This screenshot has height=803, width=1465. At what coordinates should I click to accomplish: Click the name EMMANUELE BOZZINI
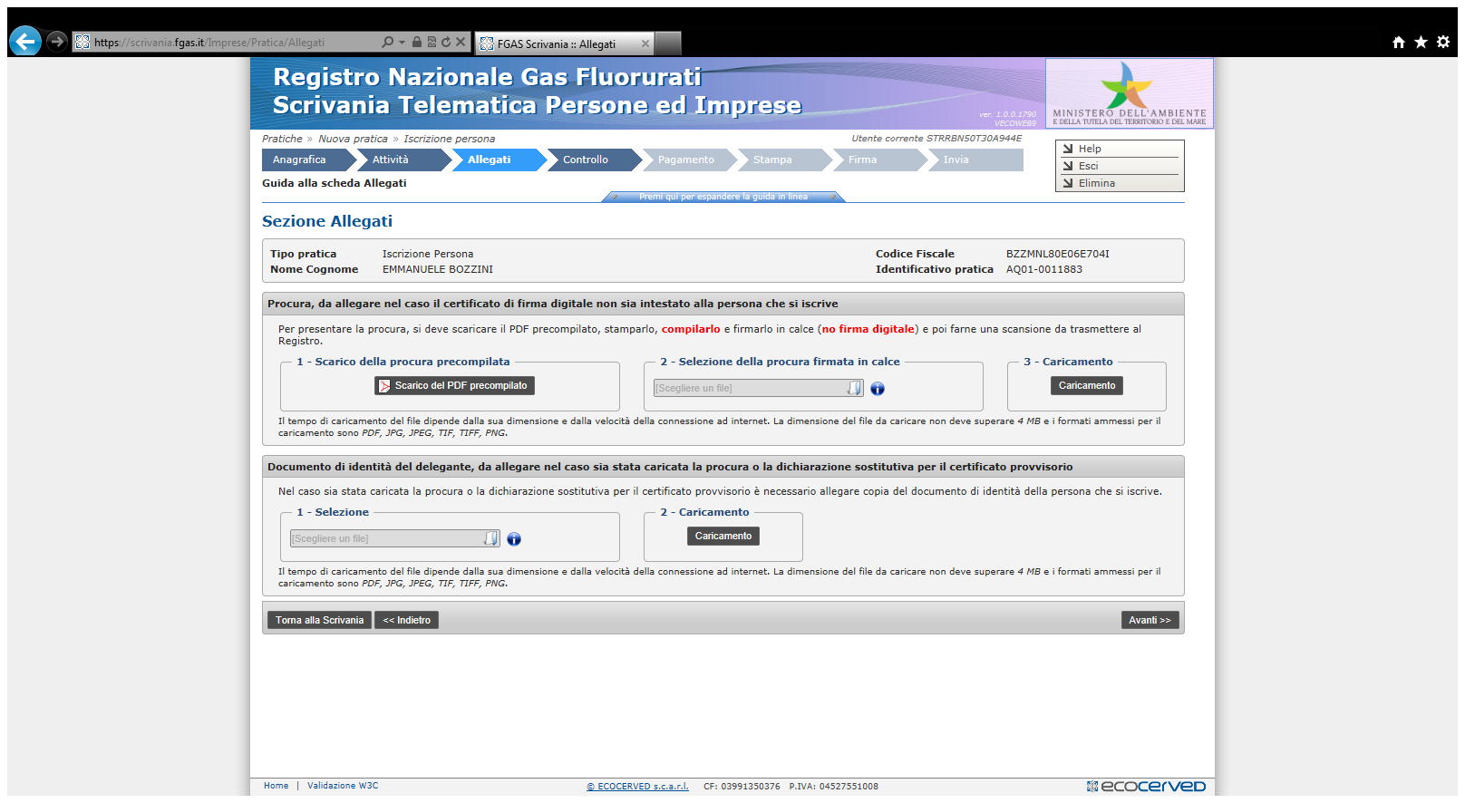pos(438,269)
